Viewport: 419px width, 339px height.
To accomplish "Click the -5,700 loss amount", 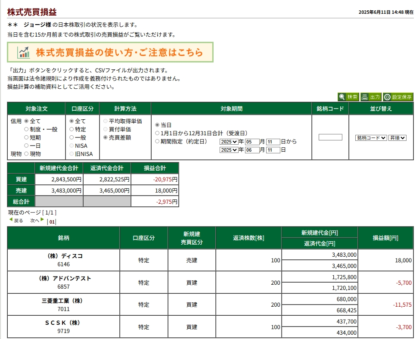I will pyautogui.click(x=404, y=283).
